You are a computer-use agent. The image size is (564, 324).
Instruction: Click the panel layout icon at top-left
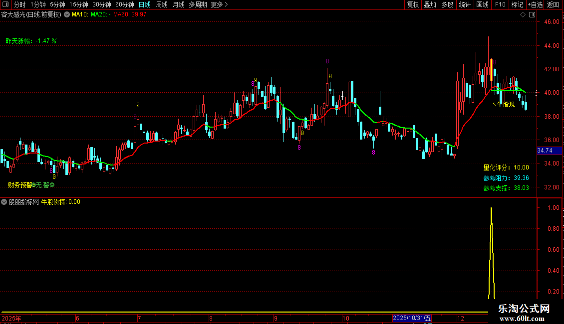pyautogui.click(x=5, y=4)
